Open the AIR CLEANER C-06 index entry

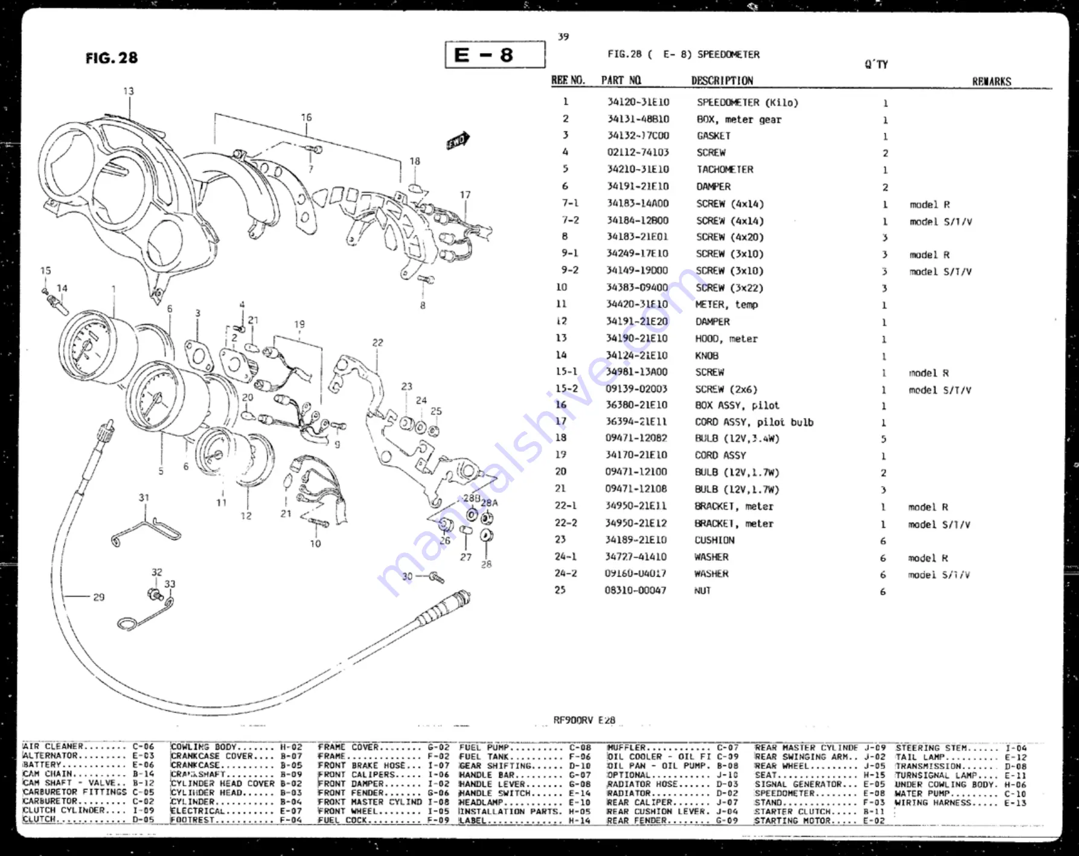pos(89,747)
